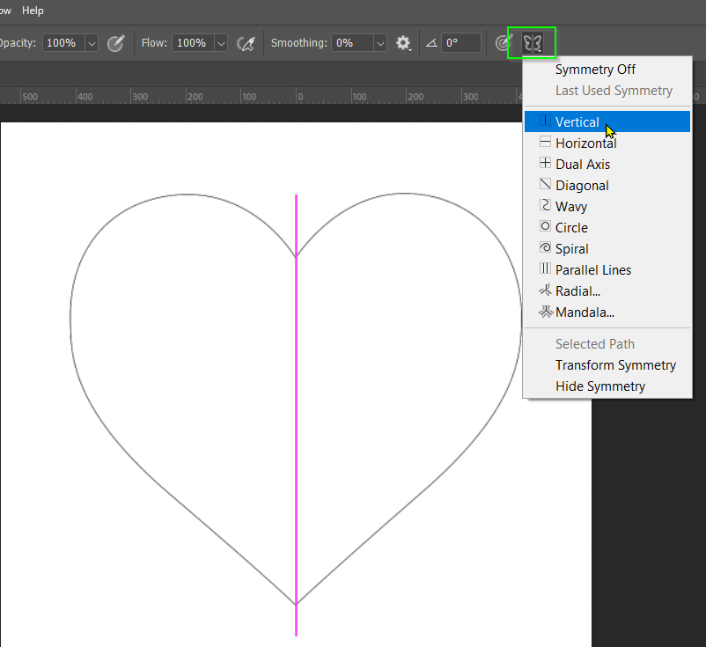The width and height of the screenshot is (706, 647).
Task: Select Dual Axis symmetry
Action: [x=582, y=165]
